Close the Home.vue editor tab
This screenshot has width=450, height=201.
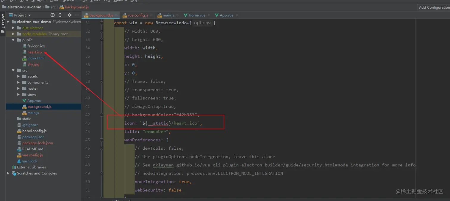tap(209, 15)
